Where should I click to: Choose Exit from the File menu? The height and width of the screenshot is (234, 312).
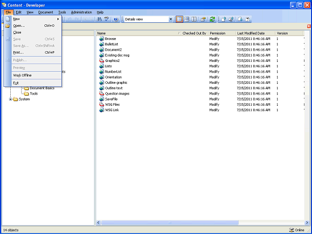[16, 83]
